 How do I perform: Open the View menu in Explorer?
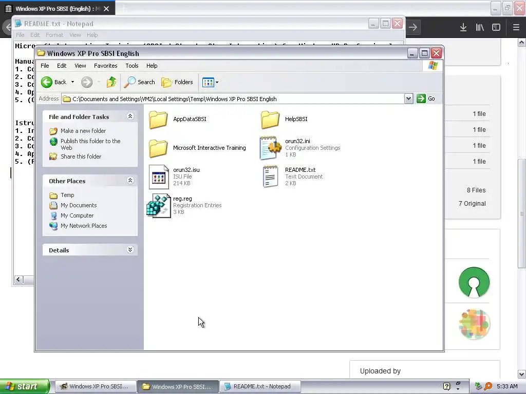(x=80, y=66)
